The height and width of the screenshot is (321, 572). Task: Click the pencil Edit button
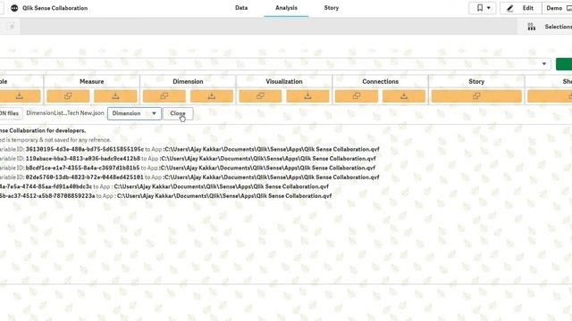[521, 8]
